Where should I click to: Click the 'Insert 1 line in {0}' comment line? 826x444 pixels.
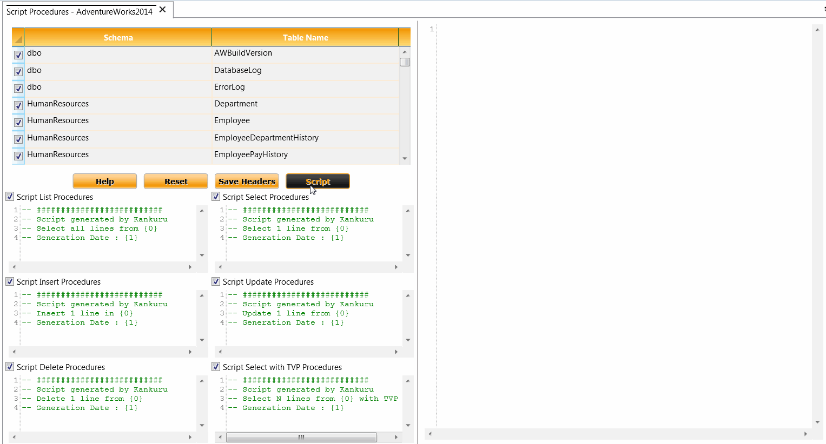[x=77, y=313]
